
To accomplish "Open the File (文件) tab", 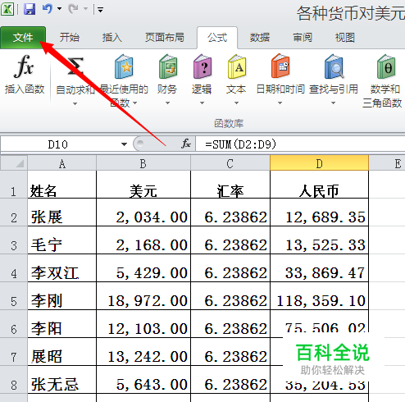I will pos(23,38).
